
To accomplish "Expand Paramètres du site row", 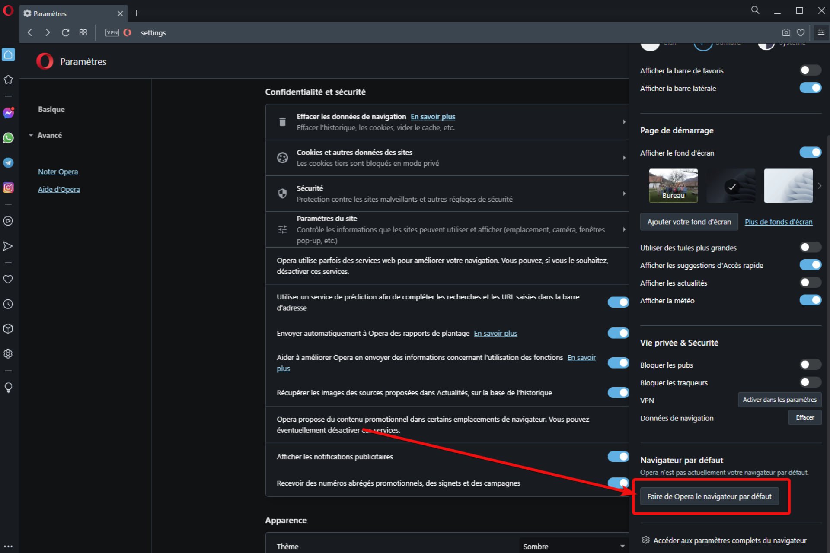I will (447, 229).
